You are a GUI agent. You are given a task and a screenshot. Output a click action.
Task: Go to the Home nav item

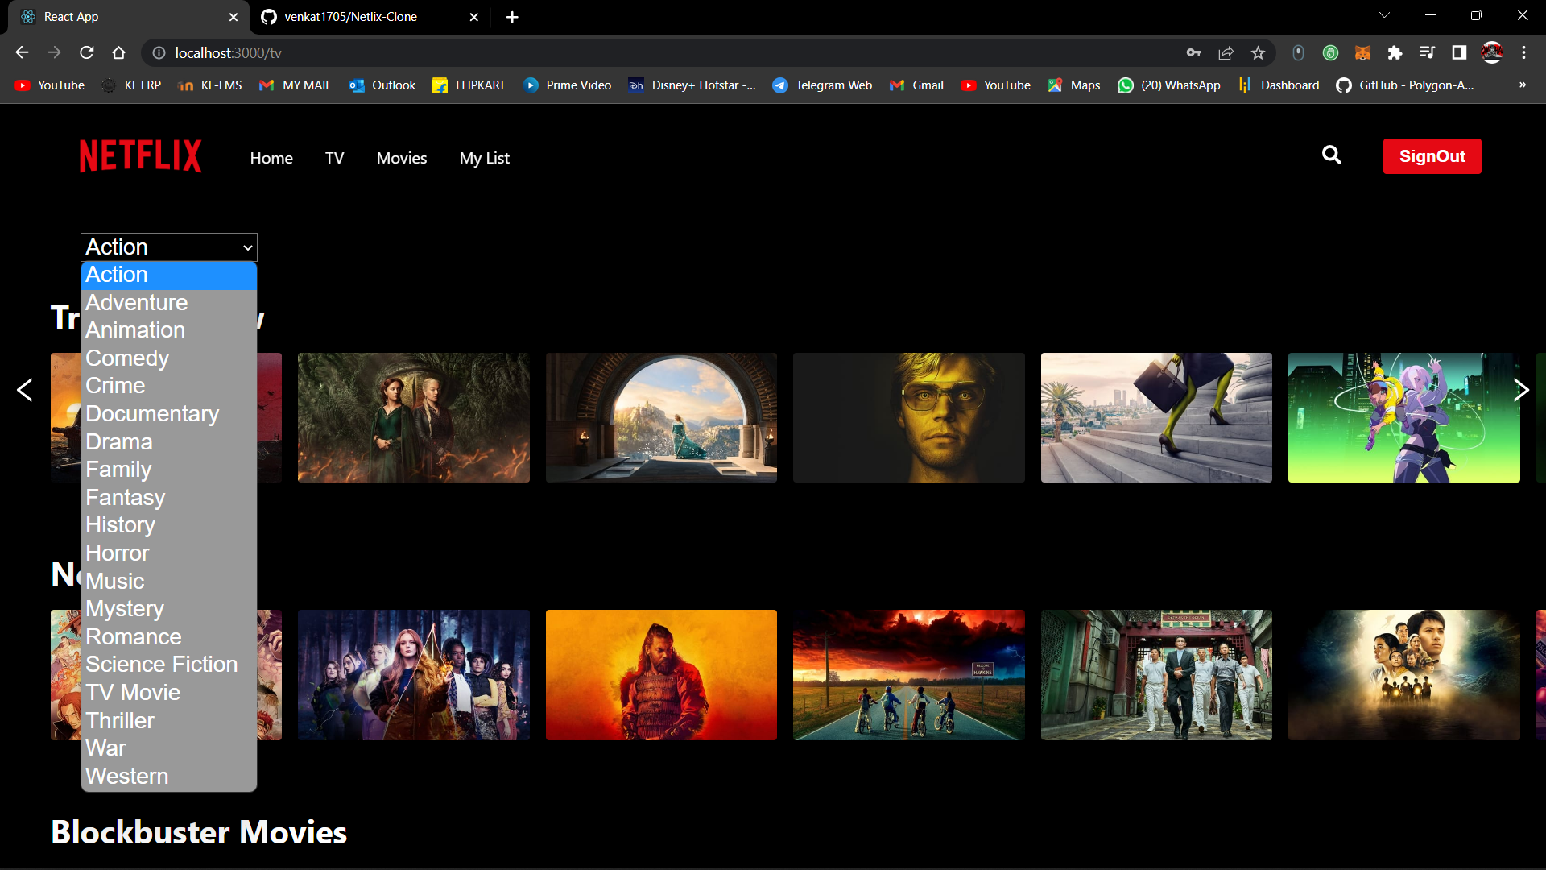pyautogui.click(x=271, y=158)
